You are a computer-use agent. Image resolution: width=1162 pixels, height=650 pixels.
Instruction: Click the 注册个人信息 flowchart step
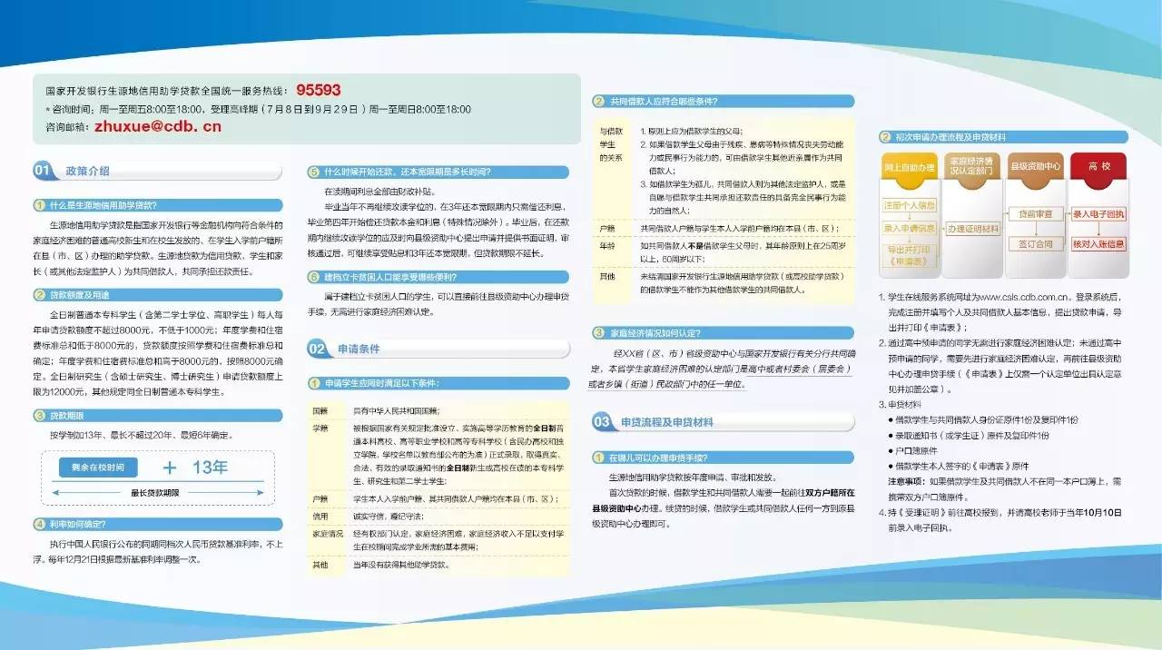[x=910, y=205]
